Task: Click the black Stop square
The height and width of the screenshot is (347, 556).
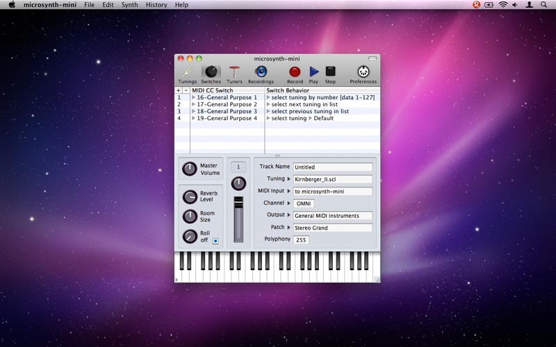Action: [331, 71]
